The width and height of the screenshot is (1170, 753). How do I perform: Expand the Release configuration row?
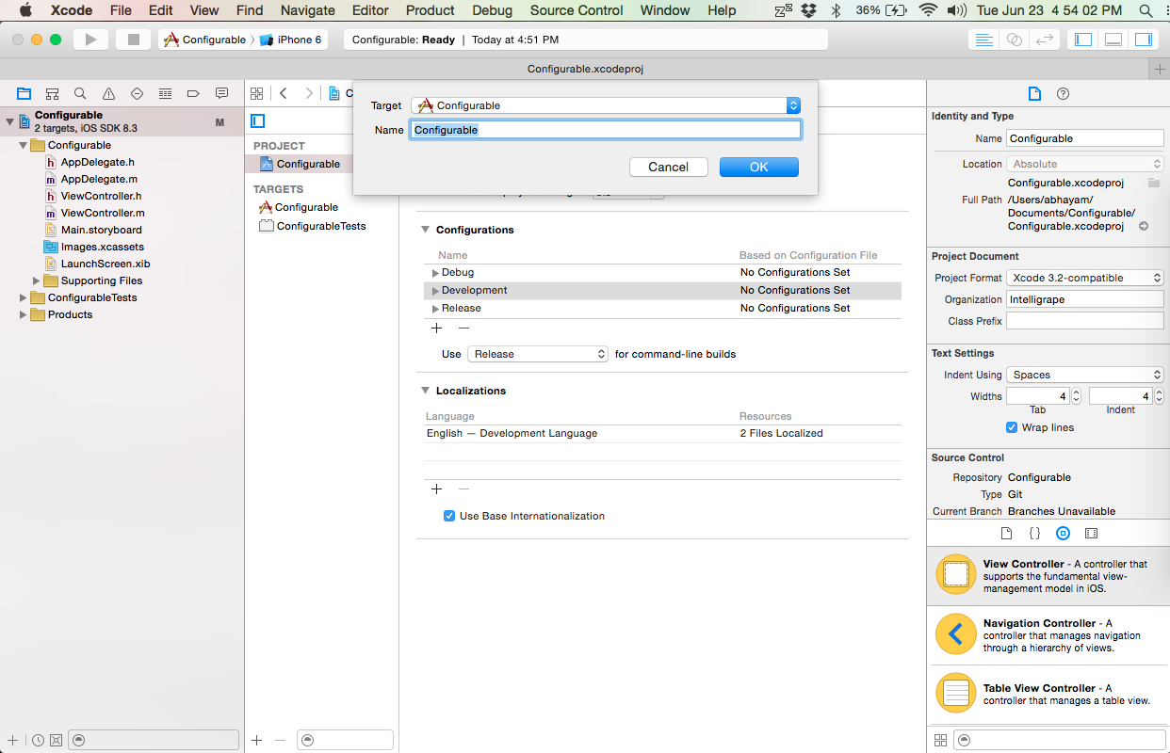435,309
